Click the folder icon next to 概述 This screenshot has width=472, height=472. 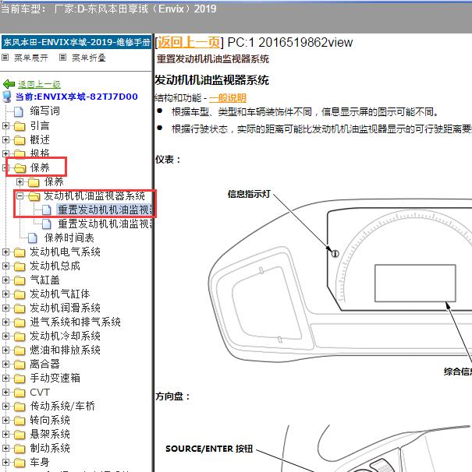coord(20,140)
